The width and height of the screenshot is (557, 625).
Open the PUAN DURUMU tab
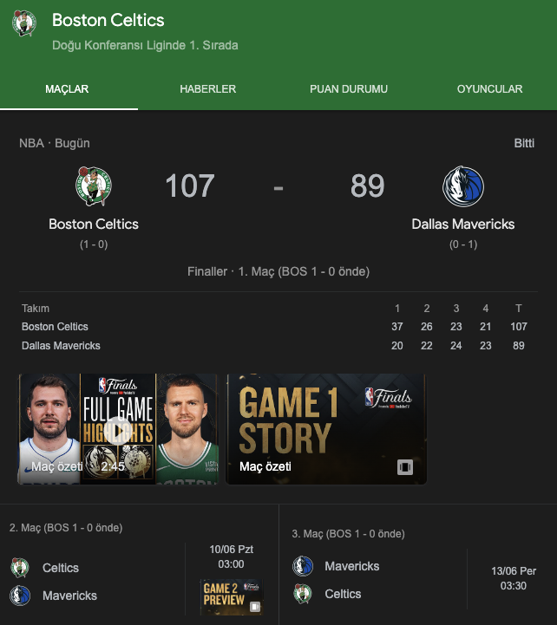click(x=349, y=89)
